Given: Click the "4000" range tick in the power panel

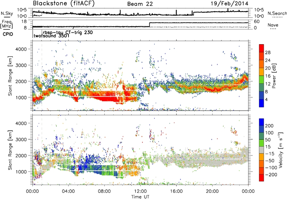Looking at the screenshot, I should point(21,49).
